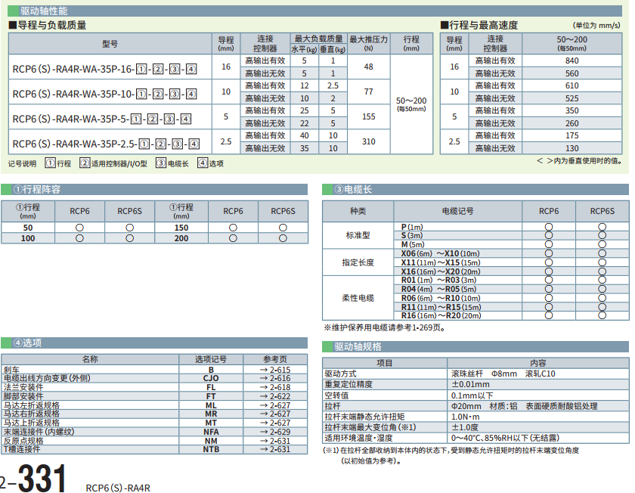The width and height of the screenshot is (635, 493).
Task: Click speed value 175 in speed table
Action: [571, 135]
